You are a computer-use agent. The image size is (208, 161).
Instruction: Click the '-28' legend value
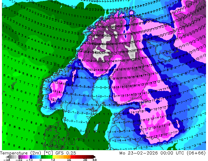[7, 160]
